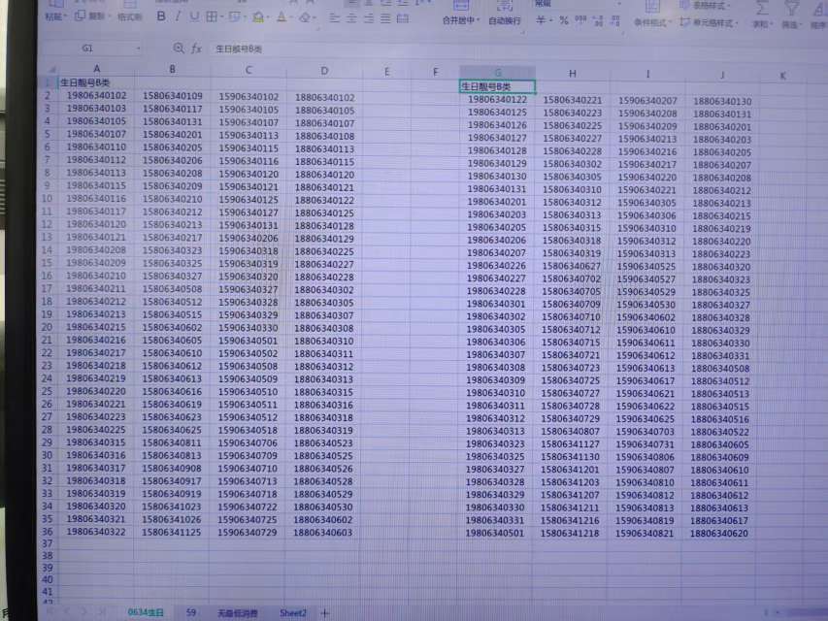Screen dimensions: 828x621
Task: Open the 合并居中 merge dropdown arrow
Action: coord(480,21)
